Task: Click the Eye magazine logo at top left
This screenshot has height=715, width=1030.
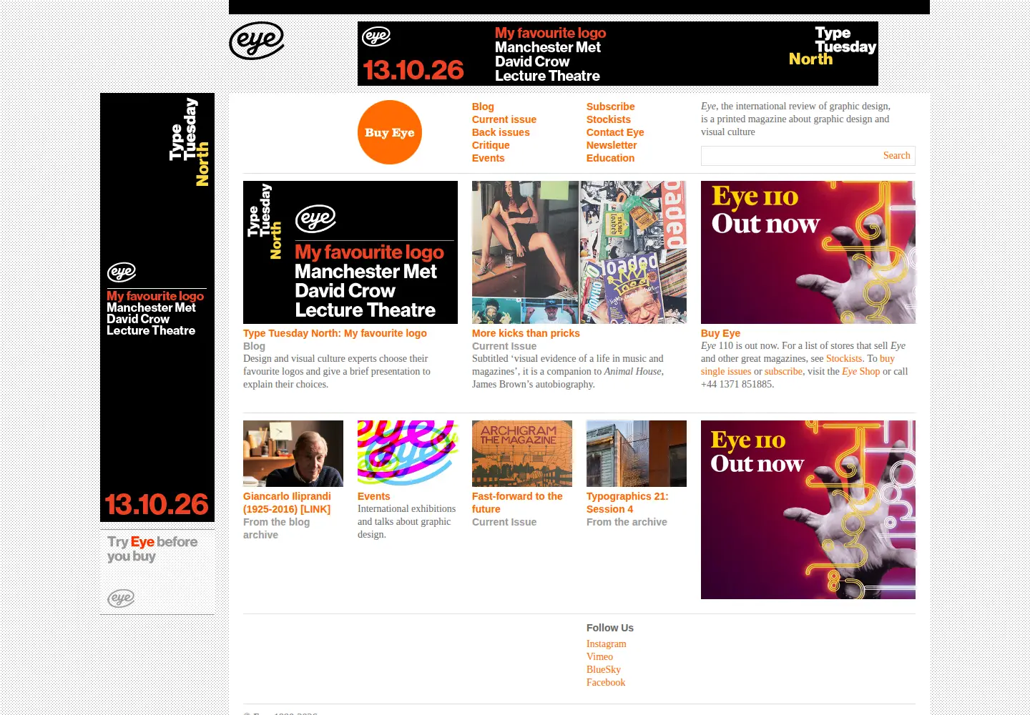Action: point(257,41)
